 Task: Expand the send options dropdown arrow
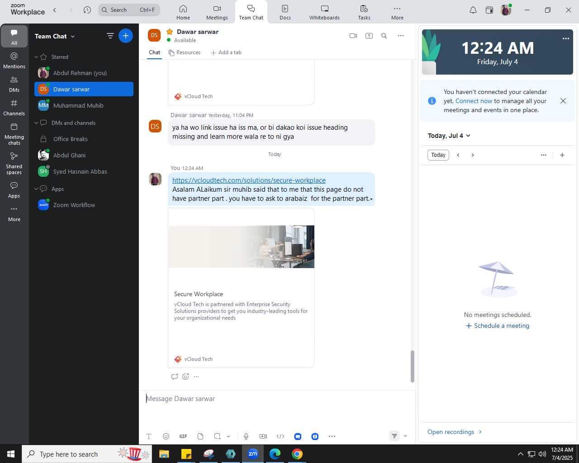click(405, 436)
